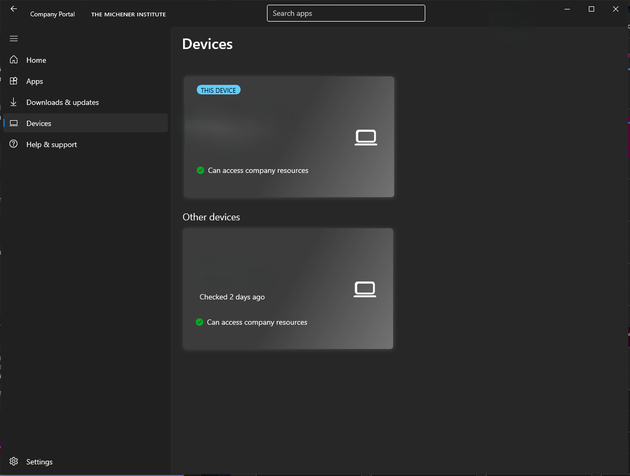This screenshot has height=476, width=630.
Task: Go to Downloads & updates
Action: [62, 102]
